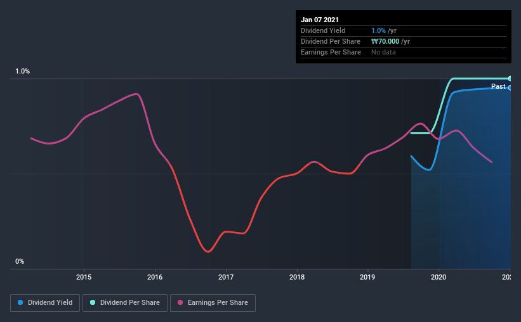Click the blue Dividend Yield legend dot
Image resolution: width=521 pixels, height=322 pixels.
(20, 302)
